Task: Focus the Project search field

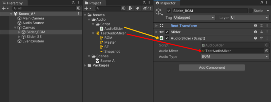Action: pos(108,8)
